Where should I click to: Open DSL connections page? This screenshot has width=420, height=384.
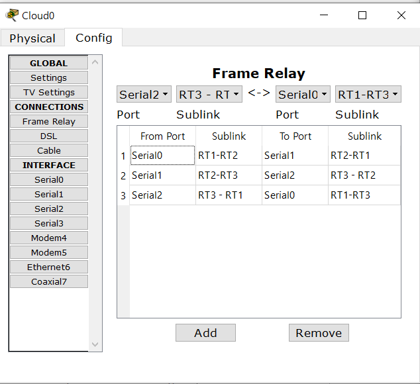point(49,136)
